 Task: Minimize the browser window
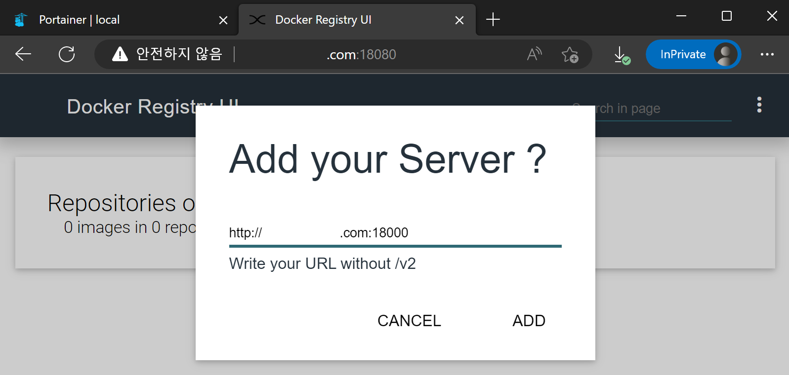pos(681,16)
